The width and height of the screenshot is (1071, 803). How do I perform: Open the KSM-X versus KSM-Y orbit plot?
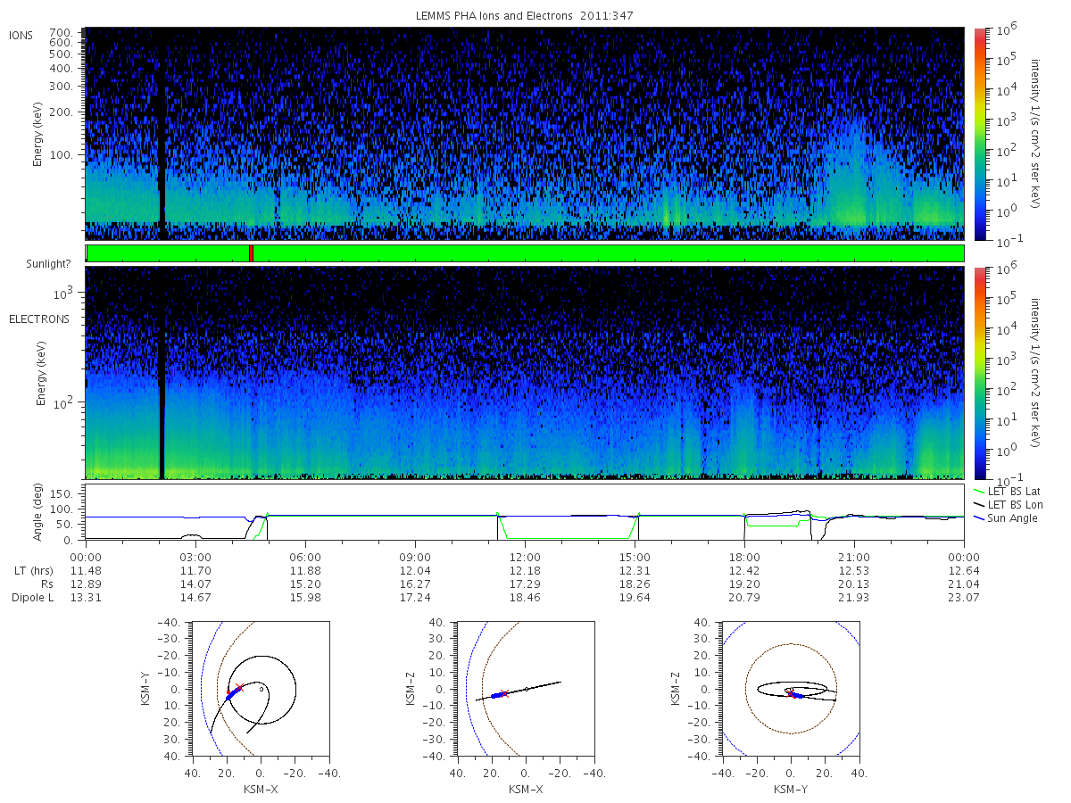[260, 689]
